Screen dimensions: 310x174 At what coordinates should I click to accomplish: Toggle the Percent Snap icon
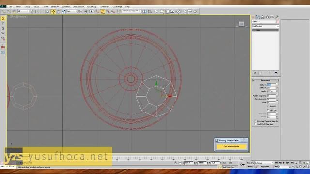click(x=108, y=12)
